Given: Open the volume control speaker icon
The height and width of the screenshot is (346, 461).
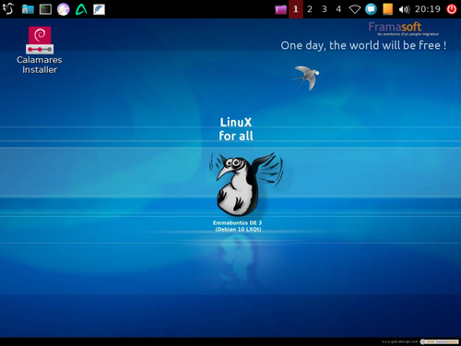Looking at the screenshot, I should pos(404,9).
